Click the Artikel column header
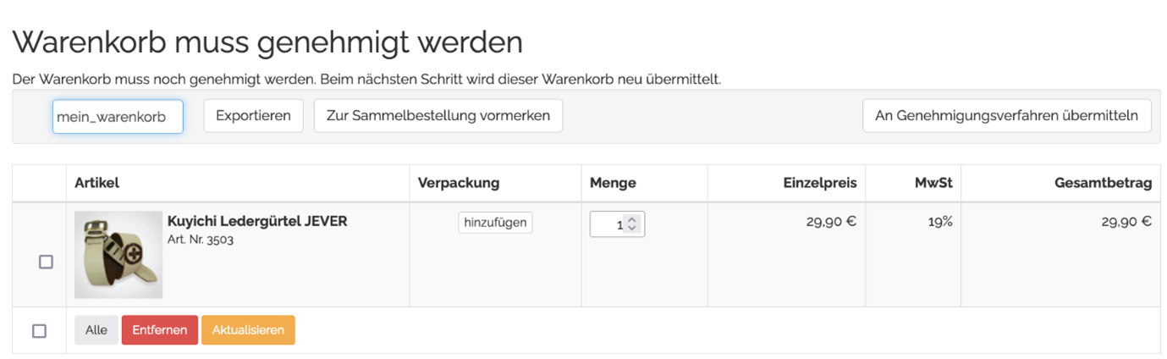The height and width of the screenshot is (359, 1167). click(97, 183)
